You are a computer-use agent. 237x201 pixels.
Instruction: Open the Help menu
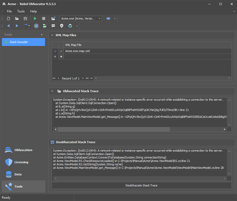(33, 11)
